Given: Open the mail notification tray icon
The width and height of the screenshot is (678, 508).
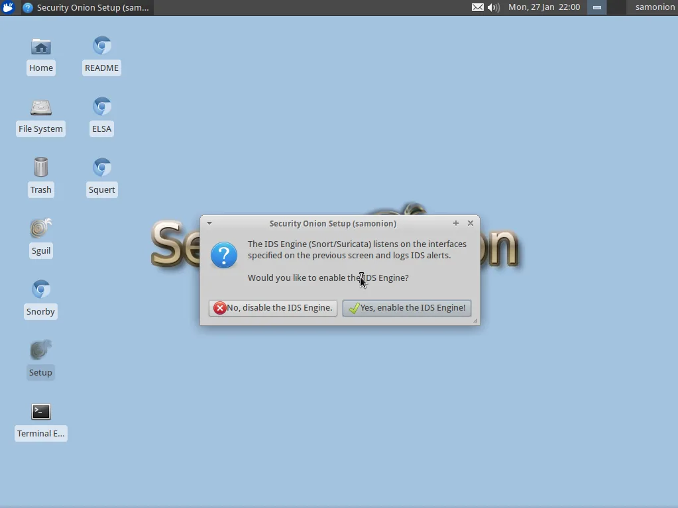Looking at the screenshot, I should click(x=477, y=7).
